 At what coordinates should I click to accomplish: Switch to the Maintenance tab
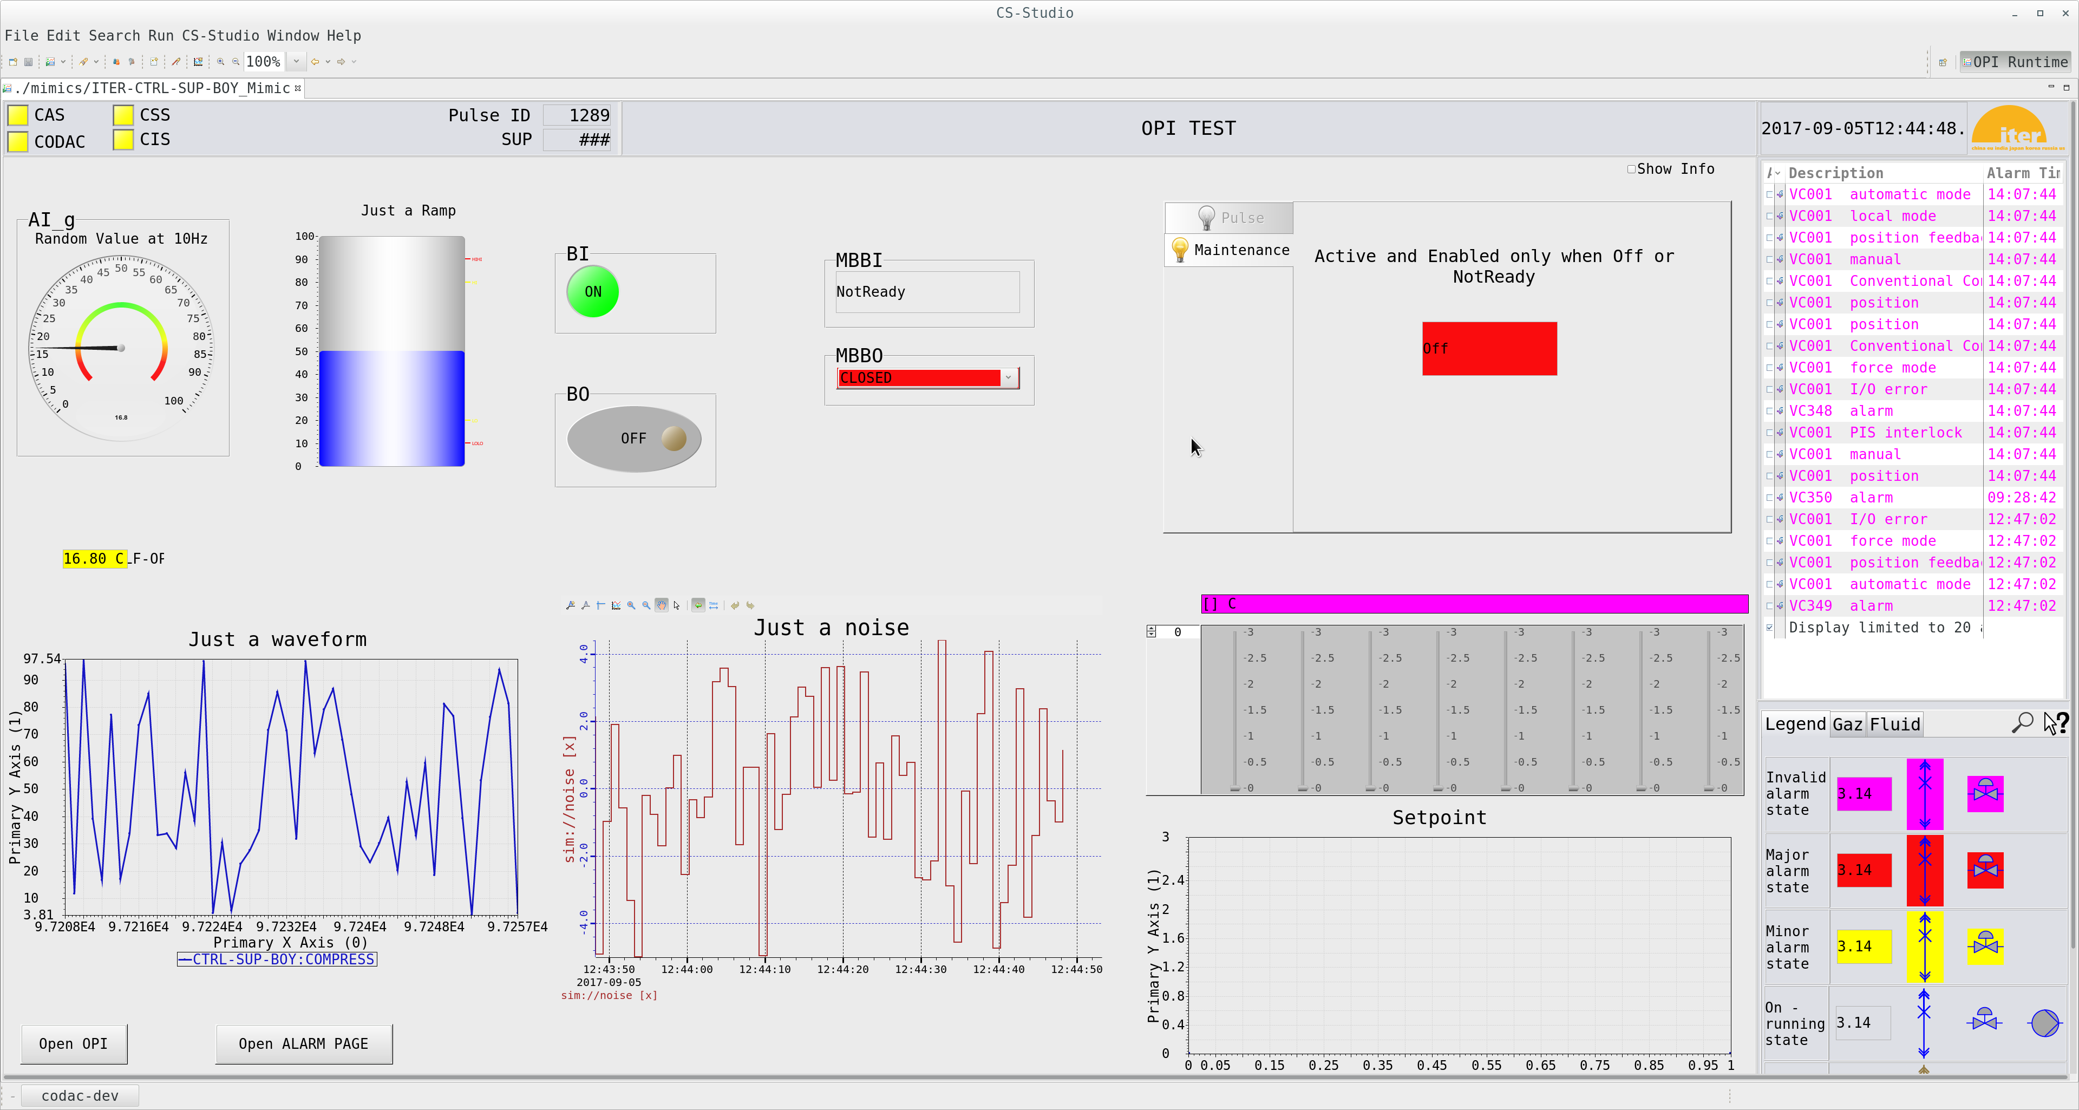1229,250
